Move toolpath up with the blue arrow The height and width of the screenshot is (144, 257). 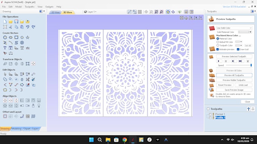pyautogui.click(x=248, y=109)
